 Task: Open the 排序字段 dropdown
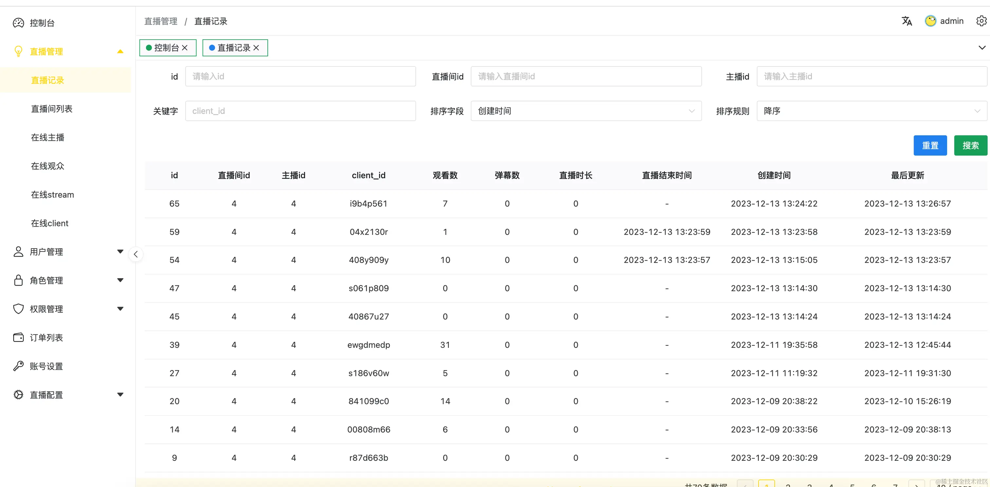click(586, 111)
